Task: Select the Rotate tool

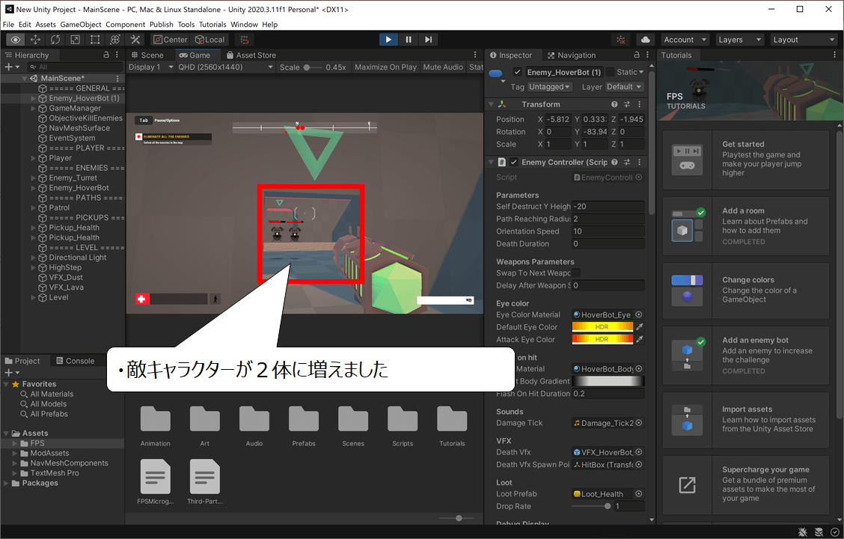Action: (x=55, y=40)
